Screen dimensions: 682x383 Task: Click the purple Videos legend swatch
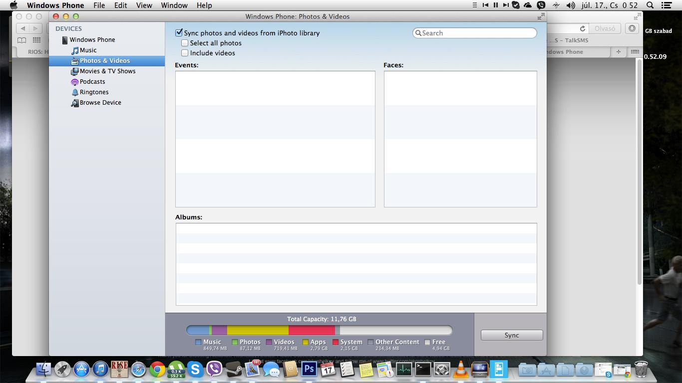[269, 342]
